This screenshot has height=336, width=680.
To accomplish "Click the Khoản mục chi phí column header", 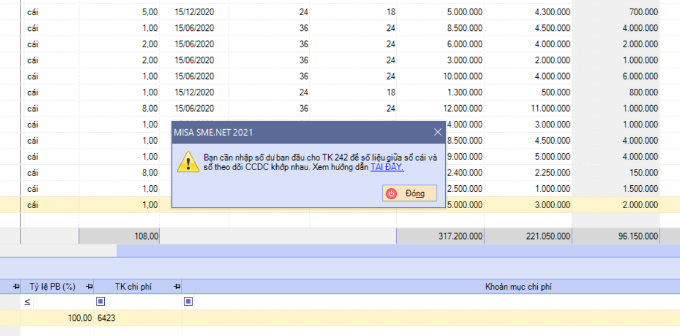I will [x=430, y=286].
